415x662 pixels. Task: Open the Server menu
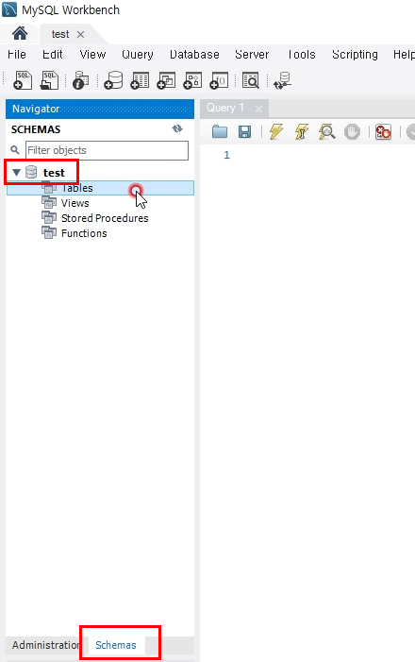click(252, 55)
